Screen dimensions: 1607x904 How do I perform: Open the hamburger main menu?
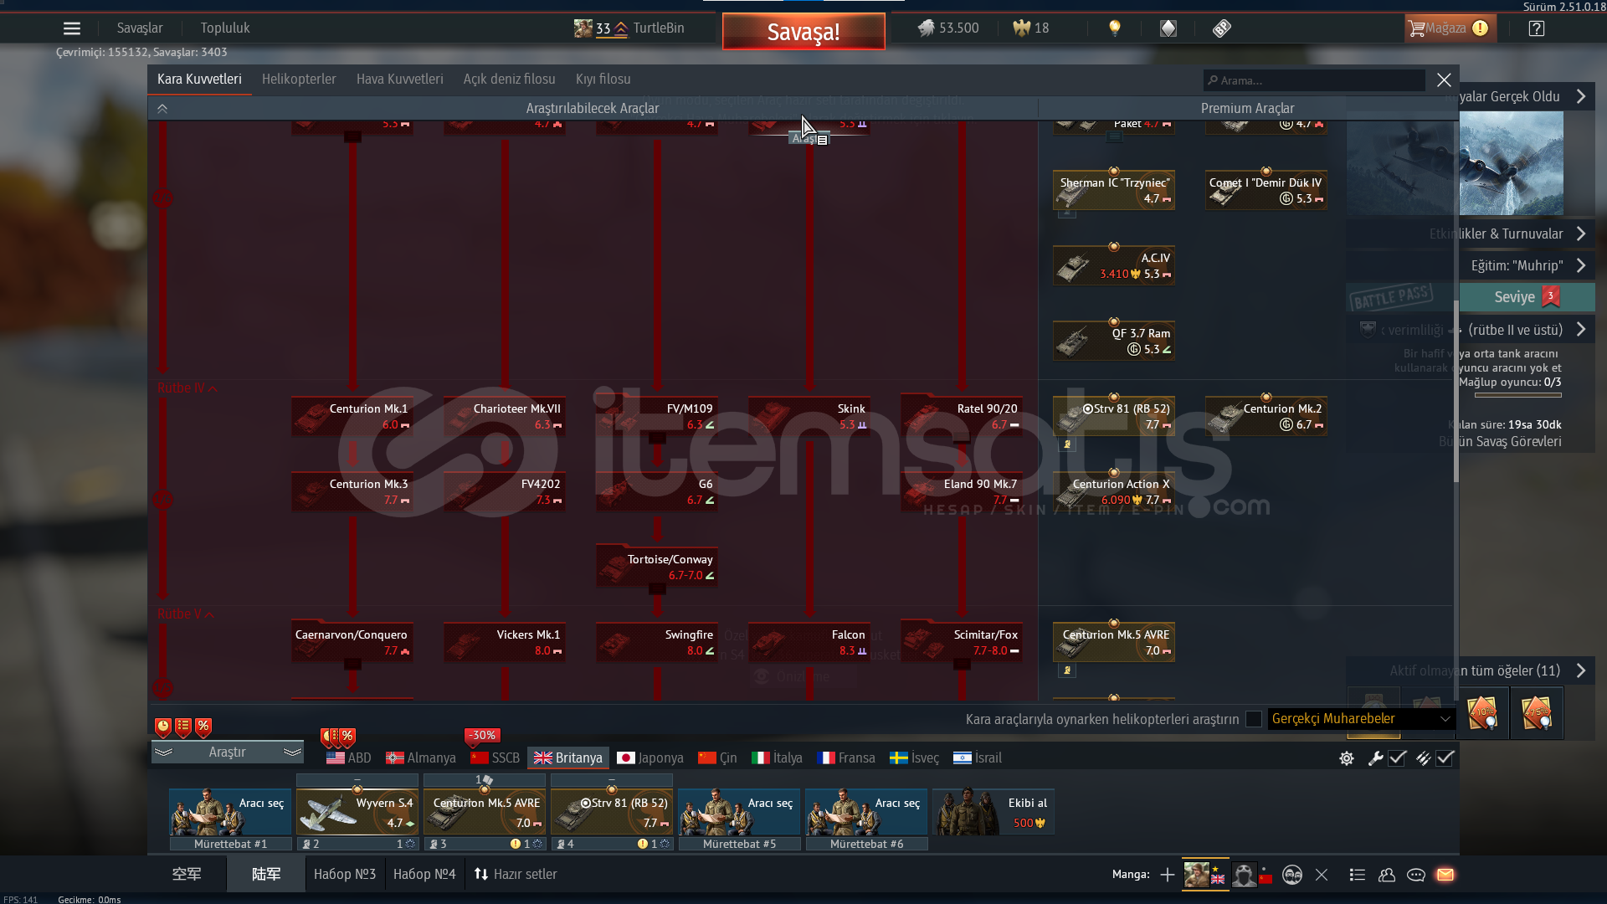[72, 28]
